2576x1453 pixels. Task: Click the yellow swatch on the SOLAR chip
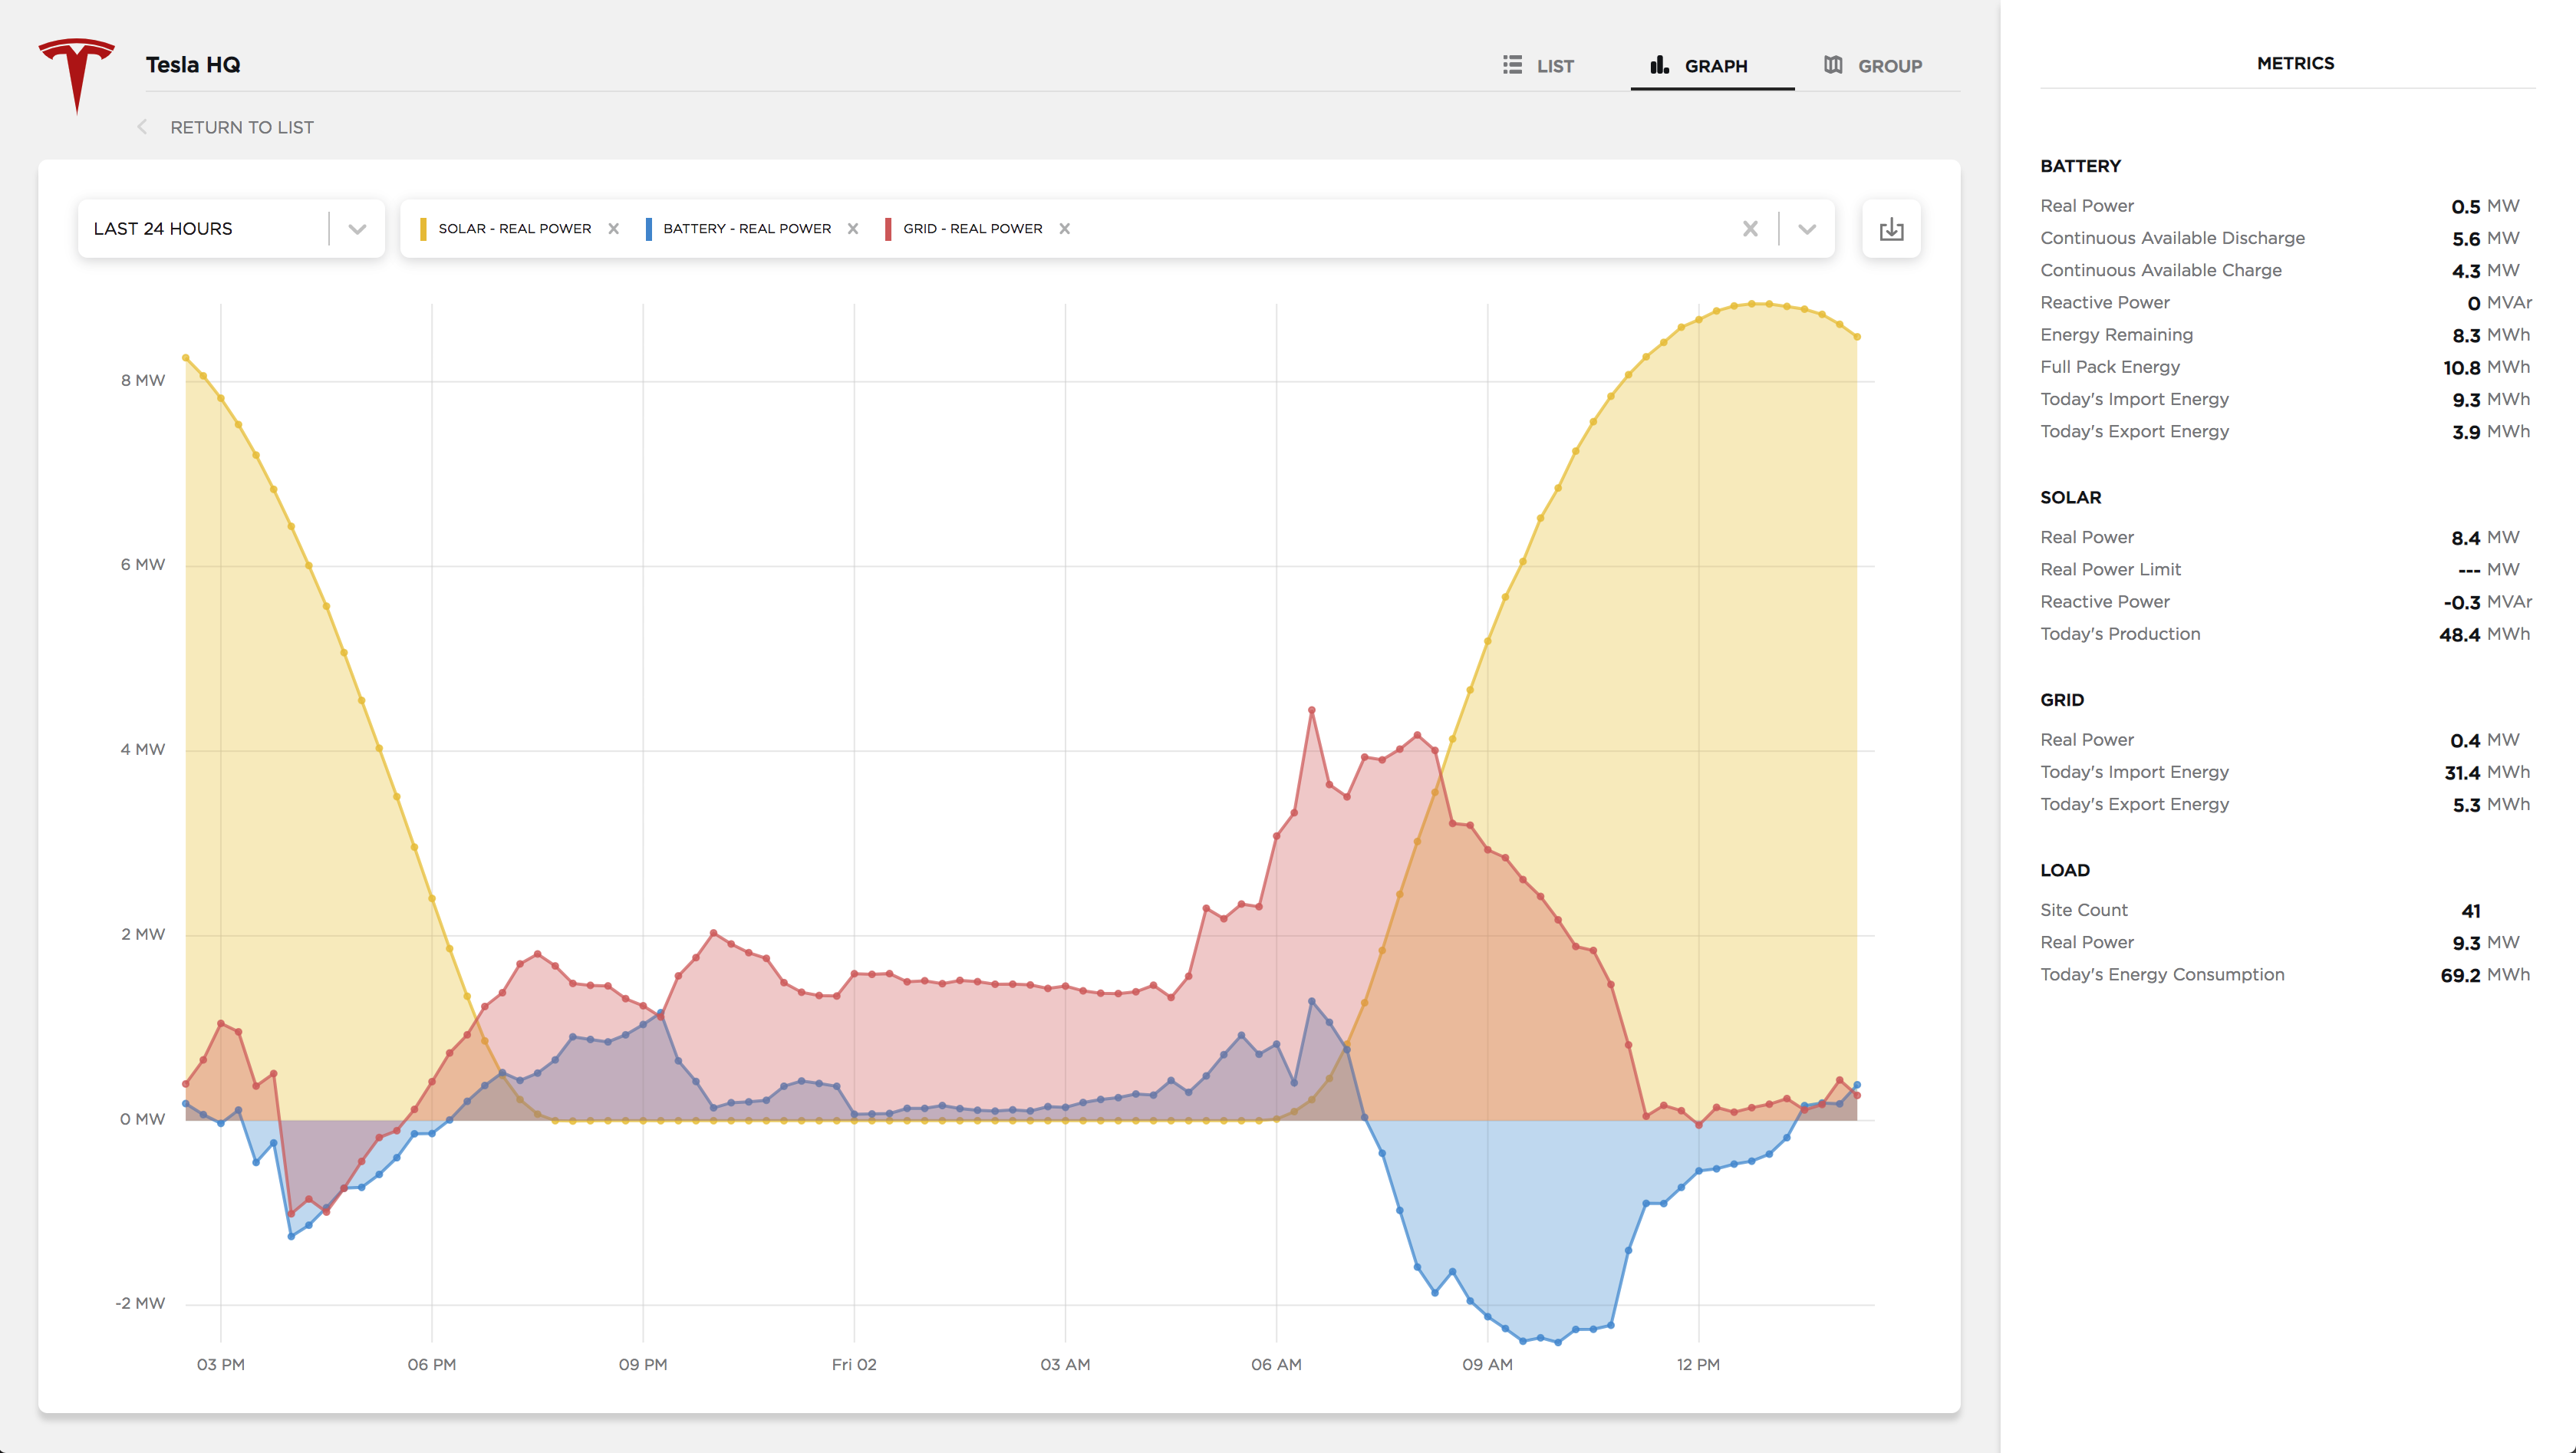424,228
